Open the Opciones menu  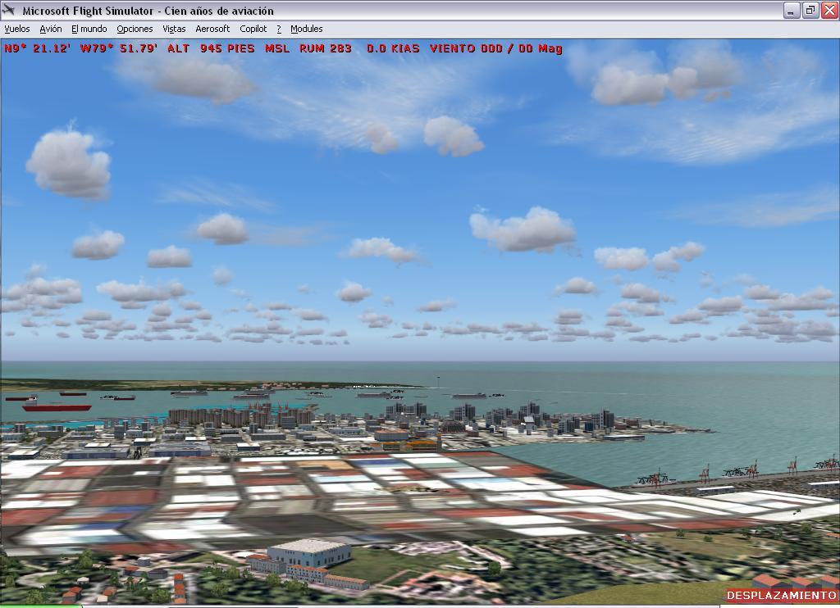click(x=135, y=29)
